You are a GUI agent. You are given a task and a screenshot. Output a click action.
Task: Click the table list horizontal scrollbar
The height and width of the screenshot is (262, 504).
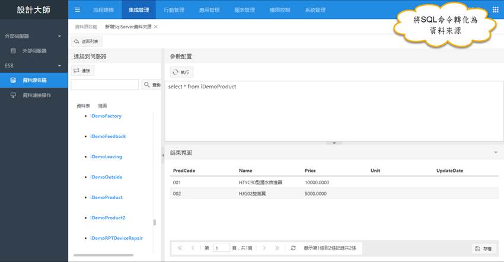[104, 255]
